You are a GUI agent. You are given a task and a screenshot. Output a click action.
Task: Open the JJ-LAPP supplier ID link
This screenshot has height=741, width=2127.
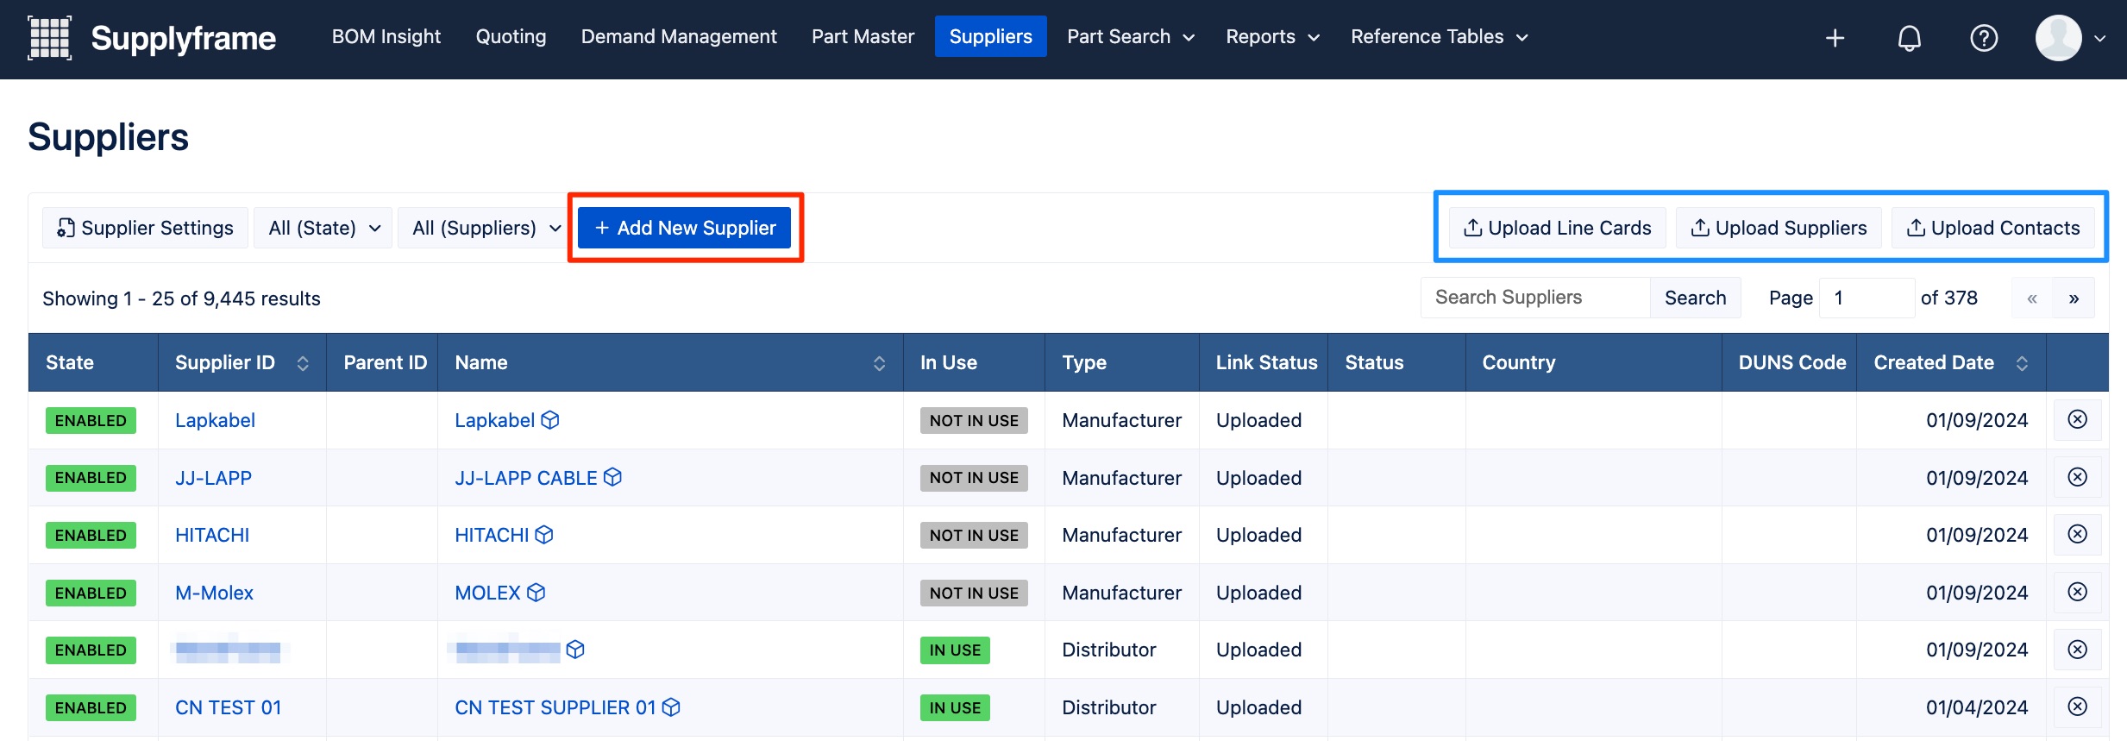[213, 478]
